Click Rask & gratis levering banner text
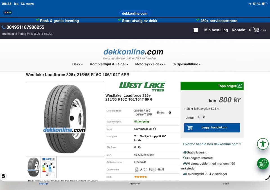 59,21
